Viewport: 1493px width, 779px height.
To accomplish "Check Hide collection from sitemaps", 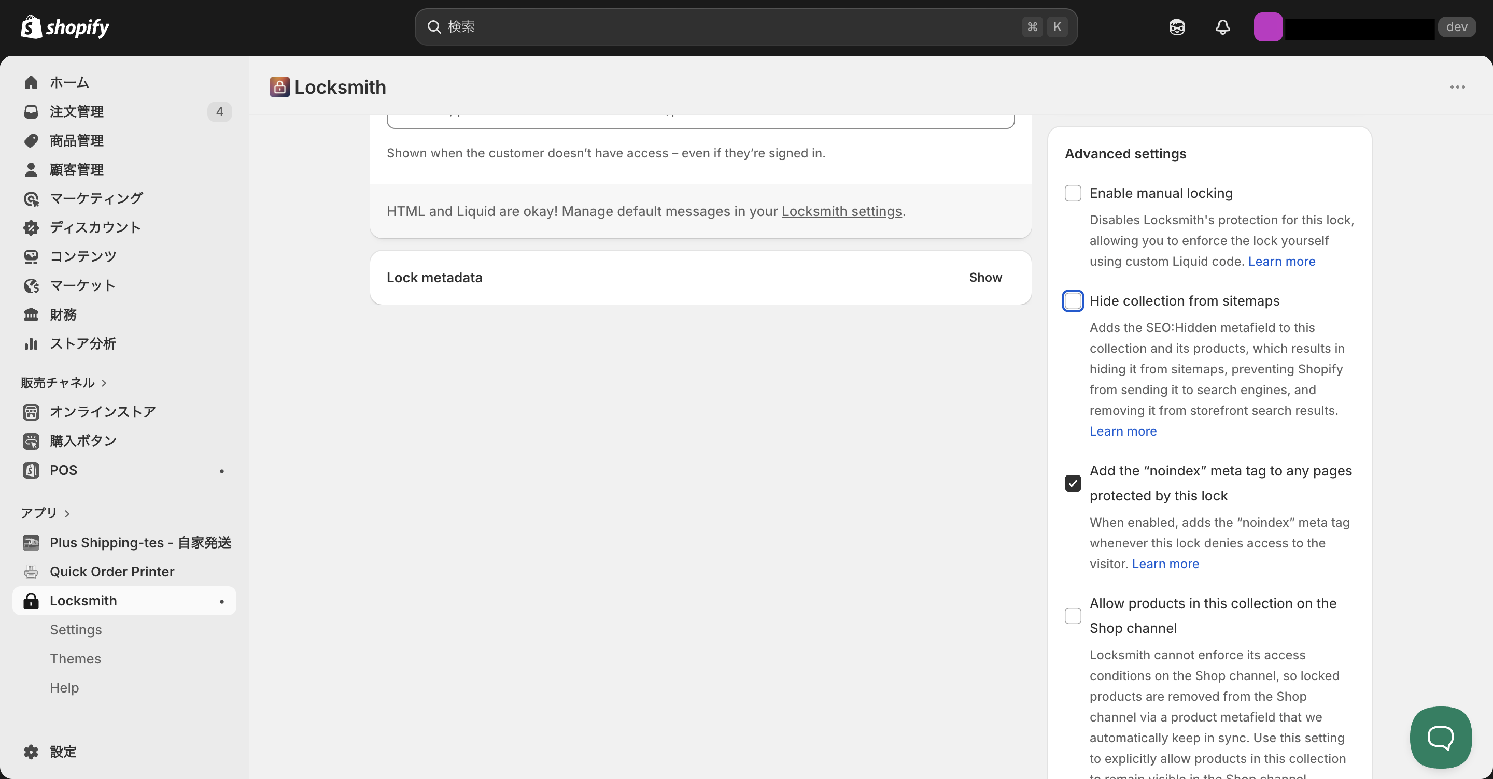I will [1073, 300].
